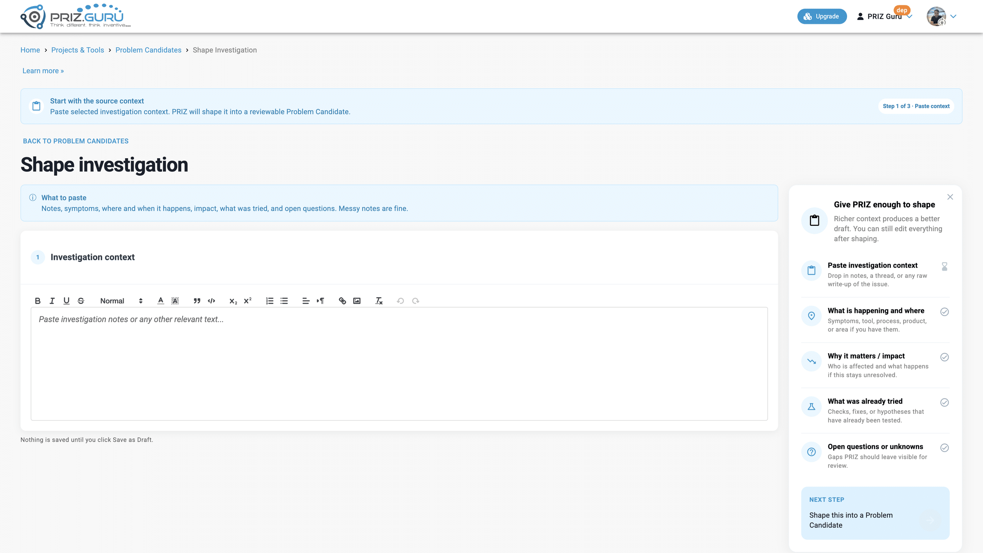Go to Home breadcrumb

pyautogui.click(x=30, y=50)
